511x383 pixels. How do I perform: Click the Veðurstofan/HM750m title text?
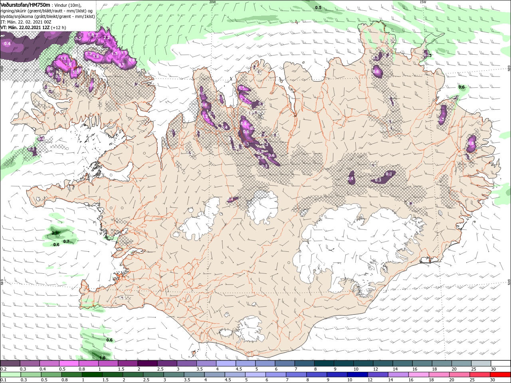point(25,4)
